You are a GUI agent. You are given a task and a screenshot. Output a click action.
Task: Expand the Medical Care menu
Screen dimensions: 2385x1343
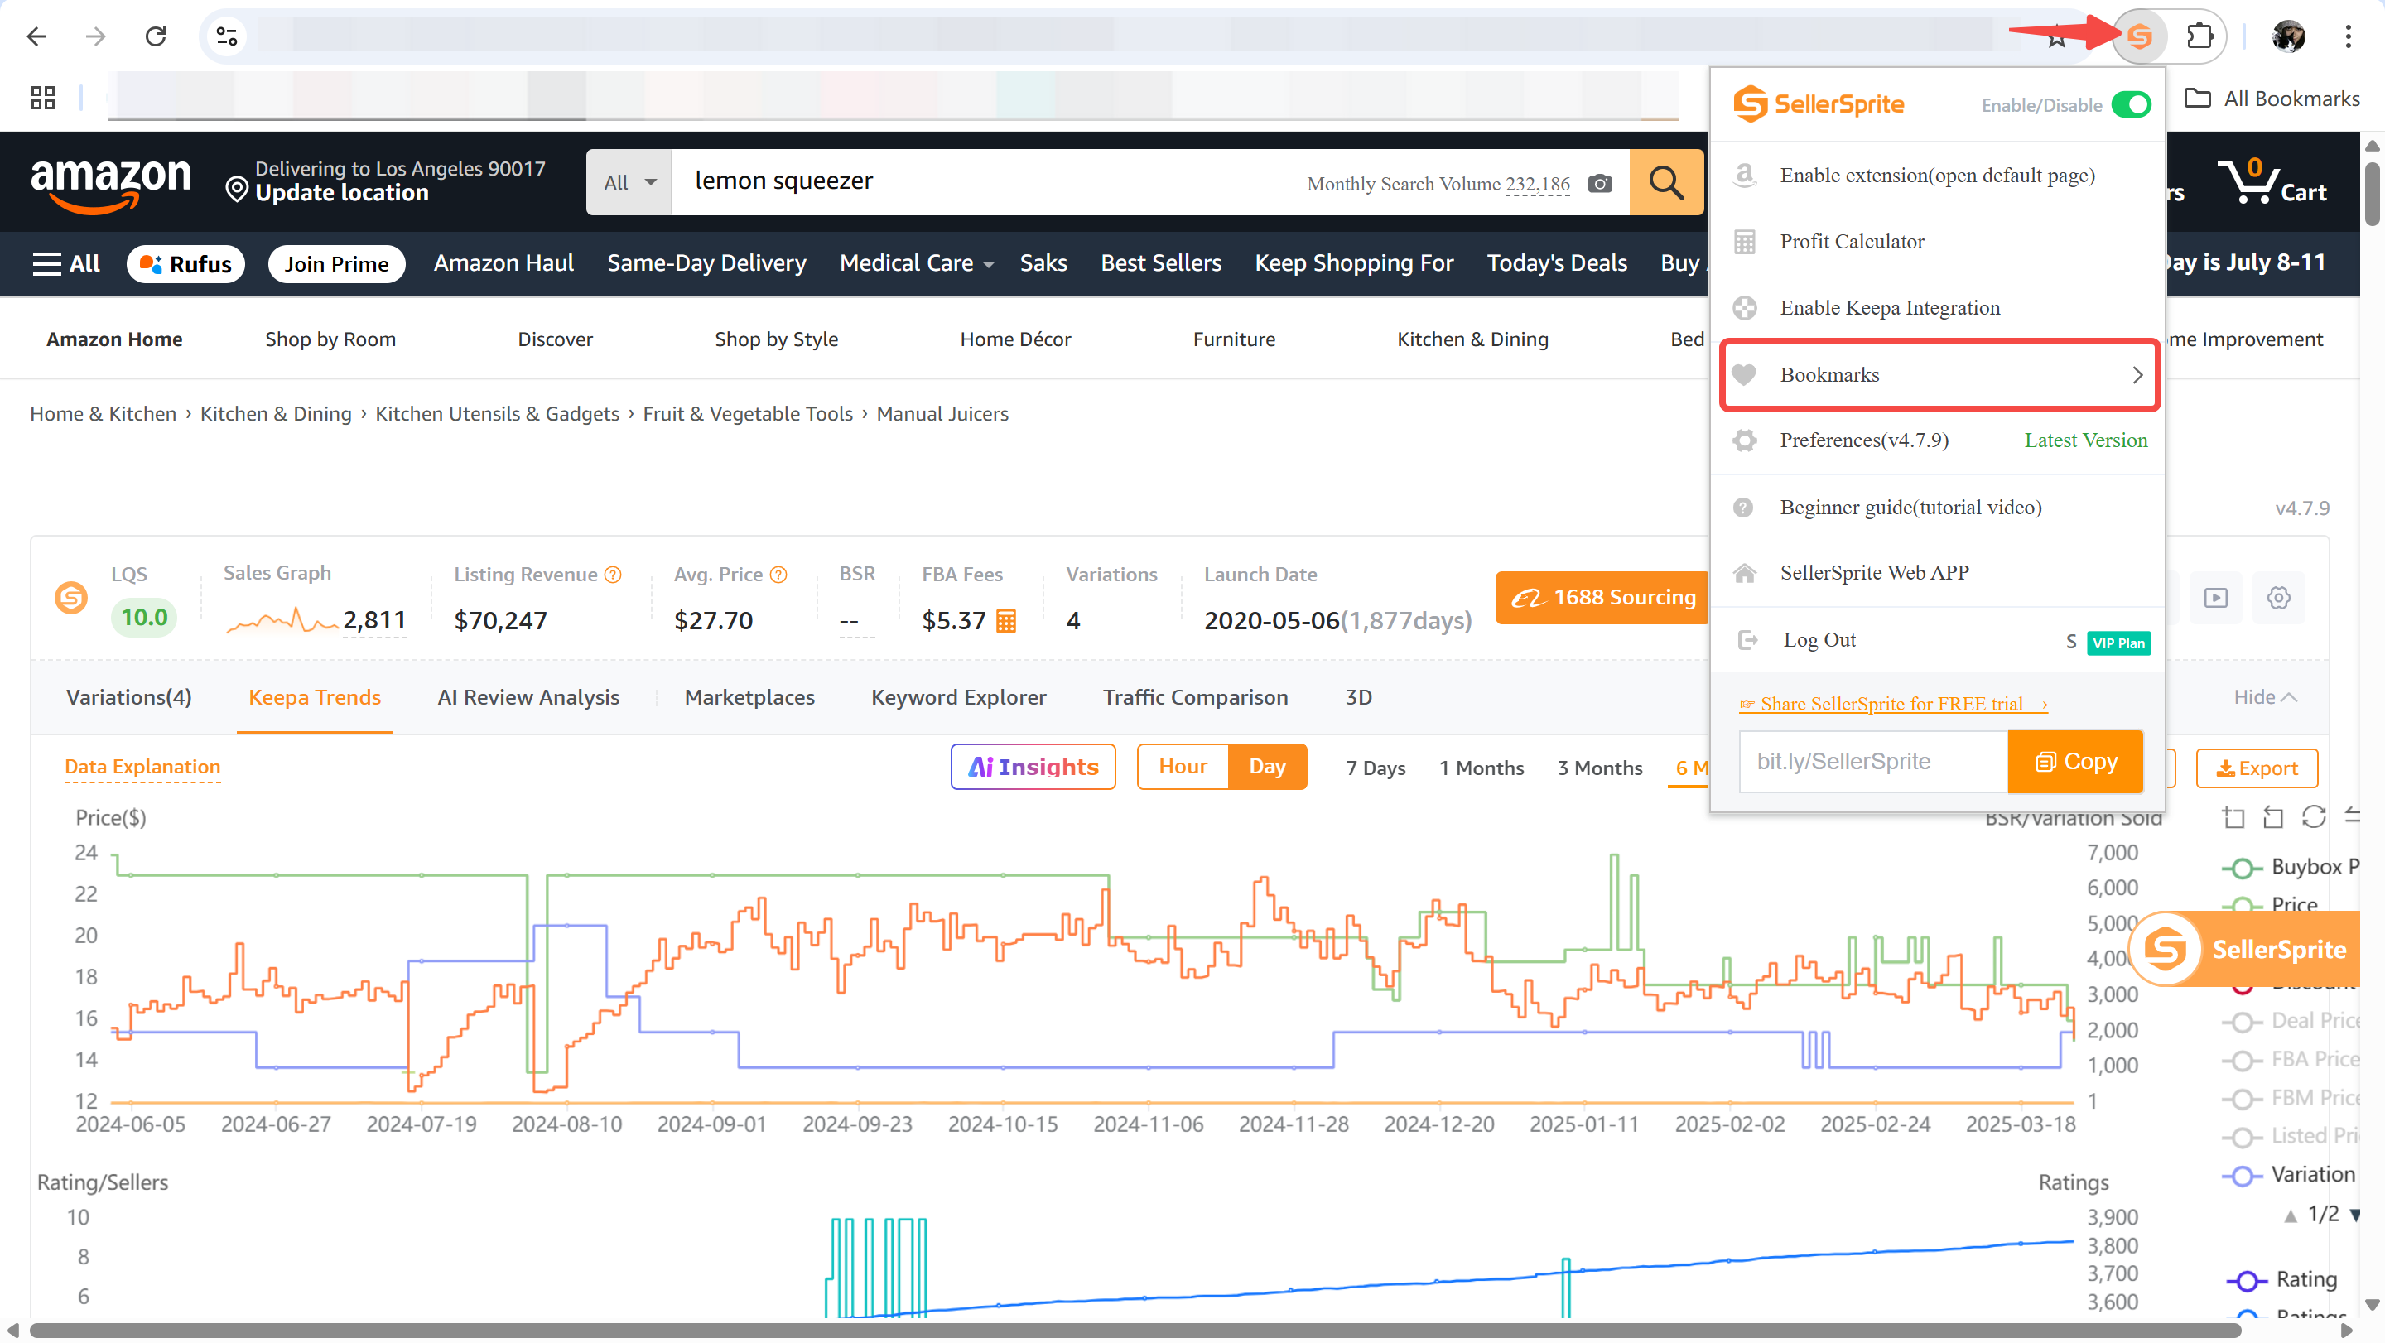[x=917, y=262]
